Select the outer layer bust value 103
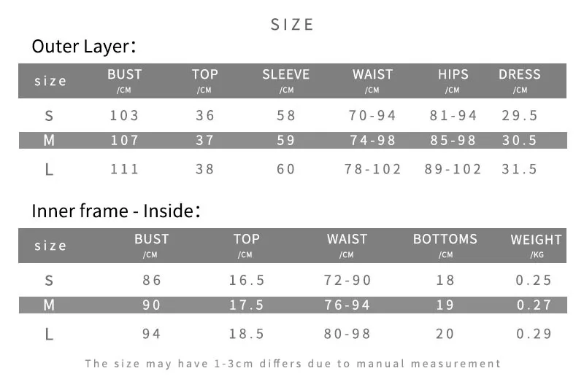Screen dimensions: 584x379 click(x=124, y=115)
